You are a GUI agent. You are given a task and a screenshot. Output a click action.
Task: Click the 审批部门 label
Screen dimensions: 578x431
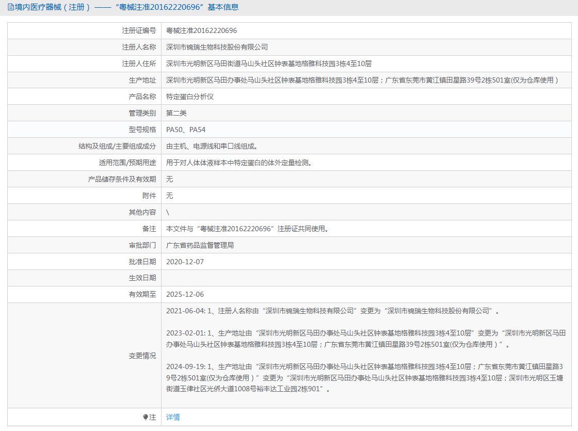pyautogui.click(x=142, y=246)
